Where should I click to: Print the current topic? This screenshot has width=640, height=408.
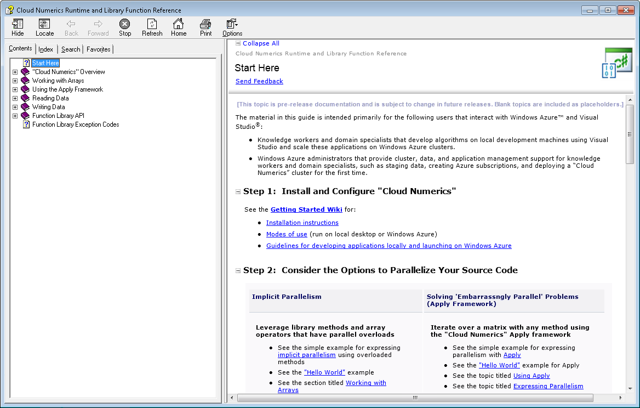(x=205, y=28)
